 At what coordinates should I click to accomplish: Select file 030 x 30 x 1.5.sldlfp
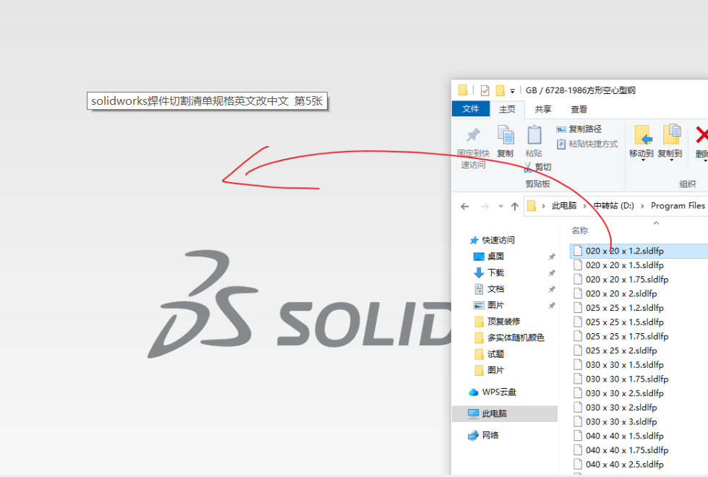(624, 365)
